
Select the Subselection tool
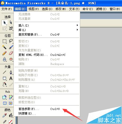click(11, 22)
